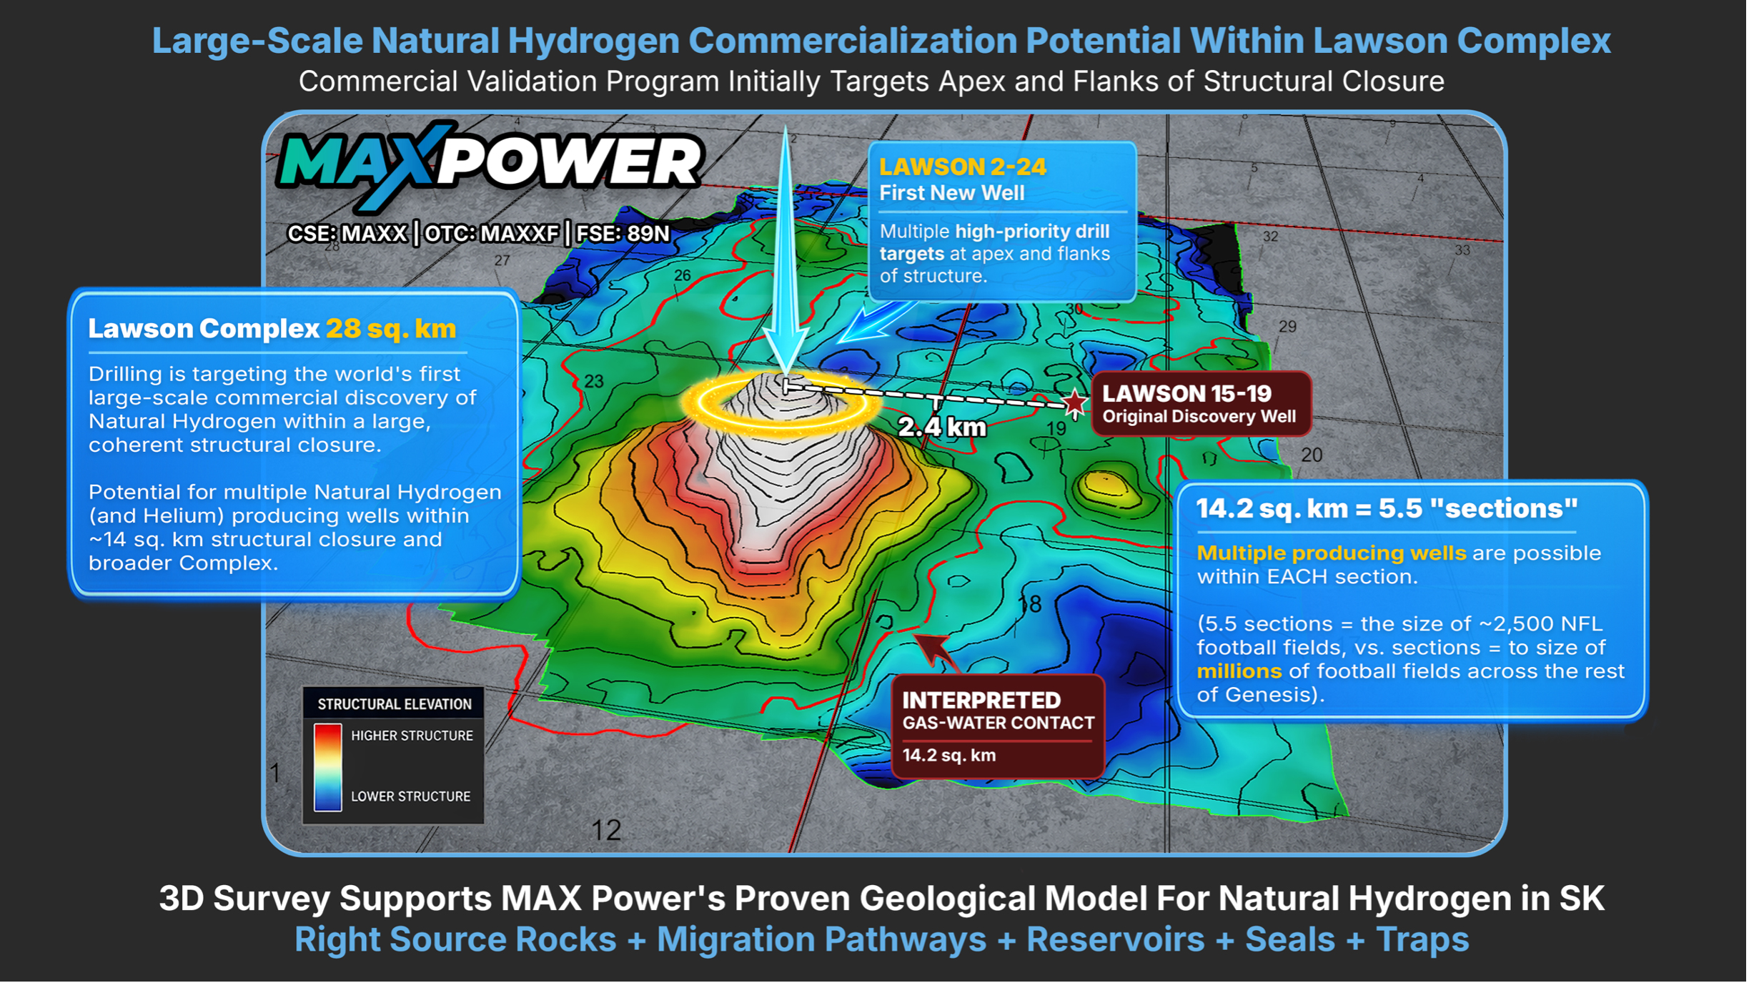Click the main title "Large-Scale Natural Hydrogen Commercialization Potential"
The image size is (1749, 983).
click(882, 41)
